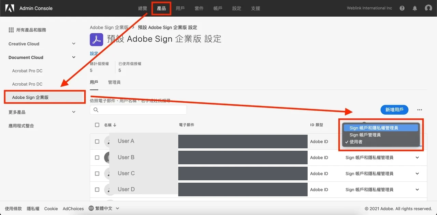437x215 pixels.
Task: Open the 隱私權 footer link
Action: [33, 209]
